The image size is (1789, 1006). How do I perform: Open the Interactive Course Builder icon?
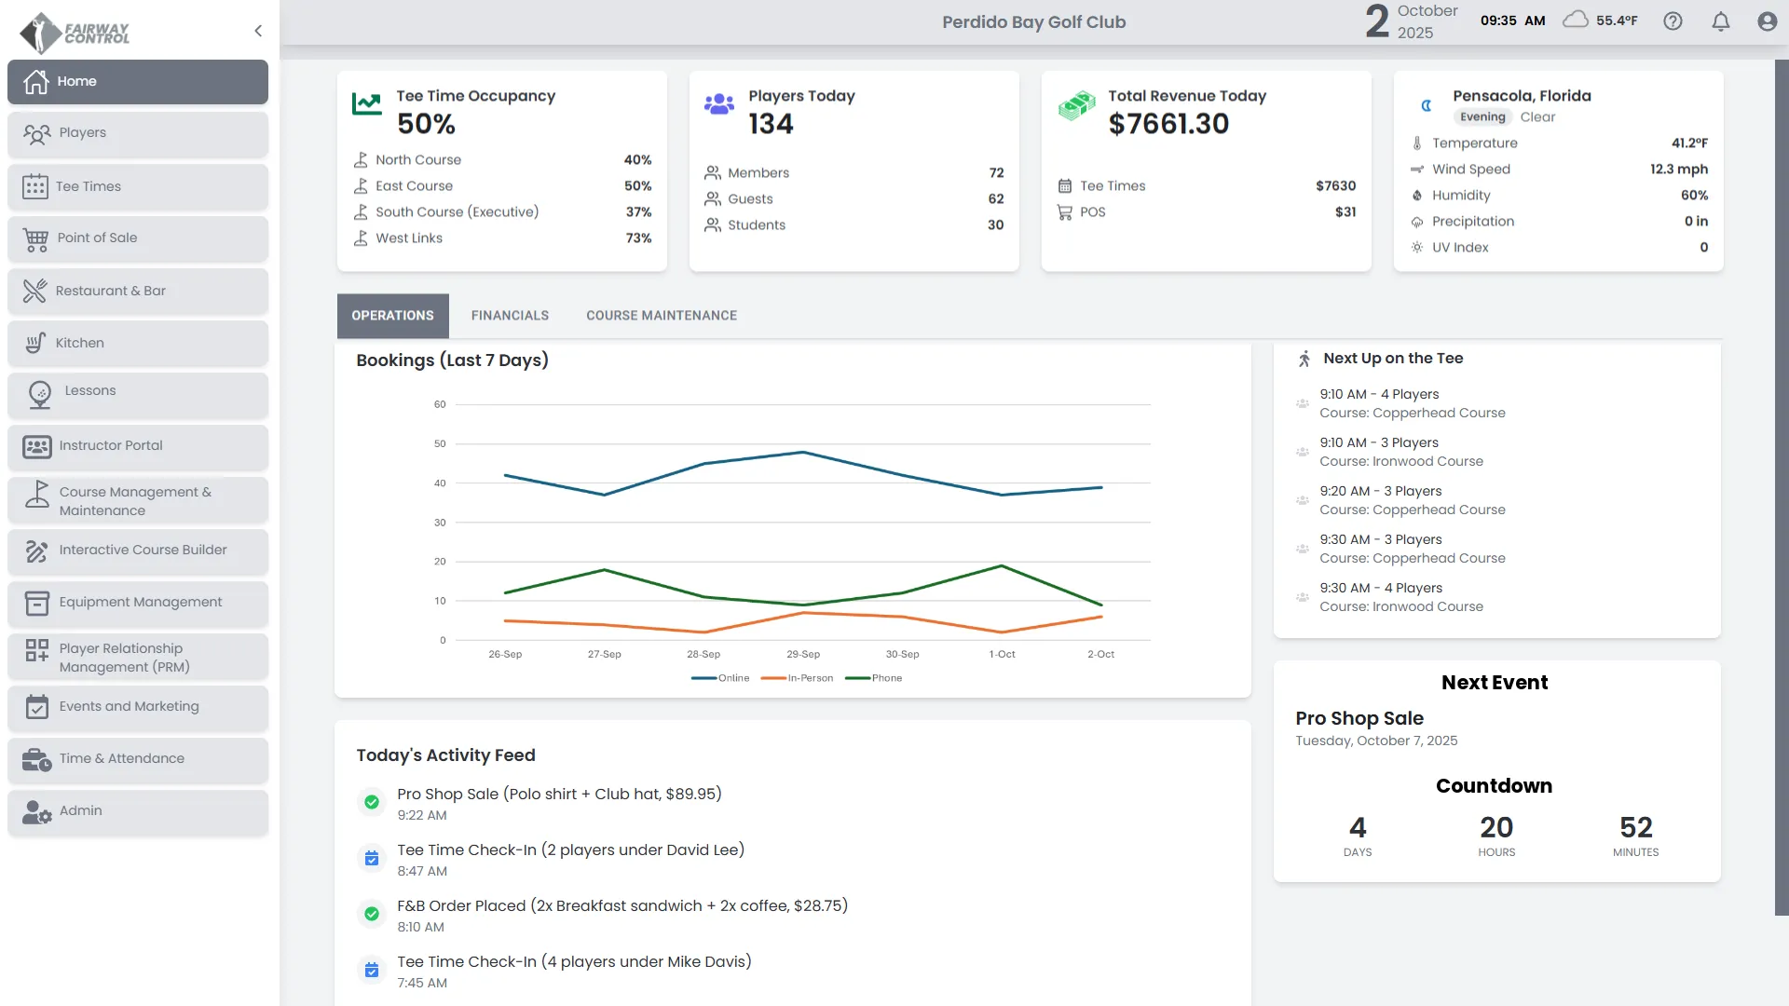(x=36, y=551)
